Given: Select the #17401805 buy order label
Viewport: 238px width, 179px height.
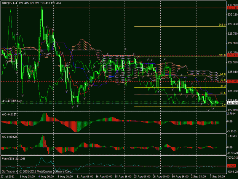Looking at the screenshot, I should [x=12, y=101].
